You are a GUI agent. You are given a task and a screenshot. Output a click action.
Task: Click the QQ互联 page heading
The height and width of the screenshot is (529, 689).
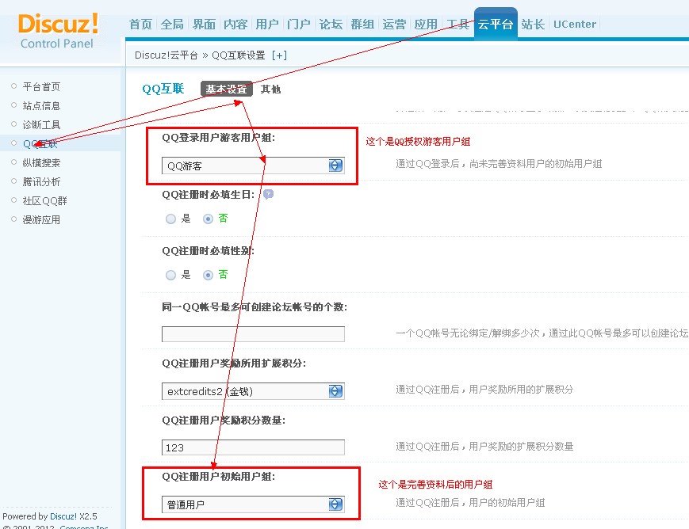click(163, 89)
